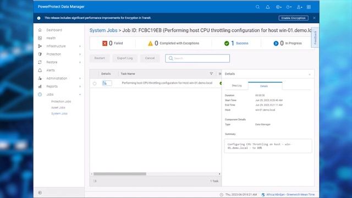Click scrollbar right arrow

click(x=219, y=174)
